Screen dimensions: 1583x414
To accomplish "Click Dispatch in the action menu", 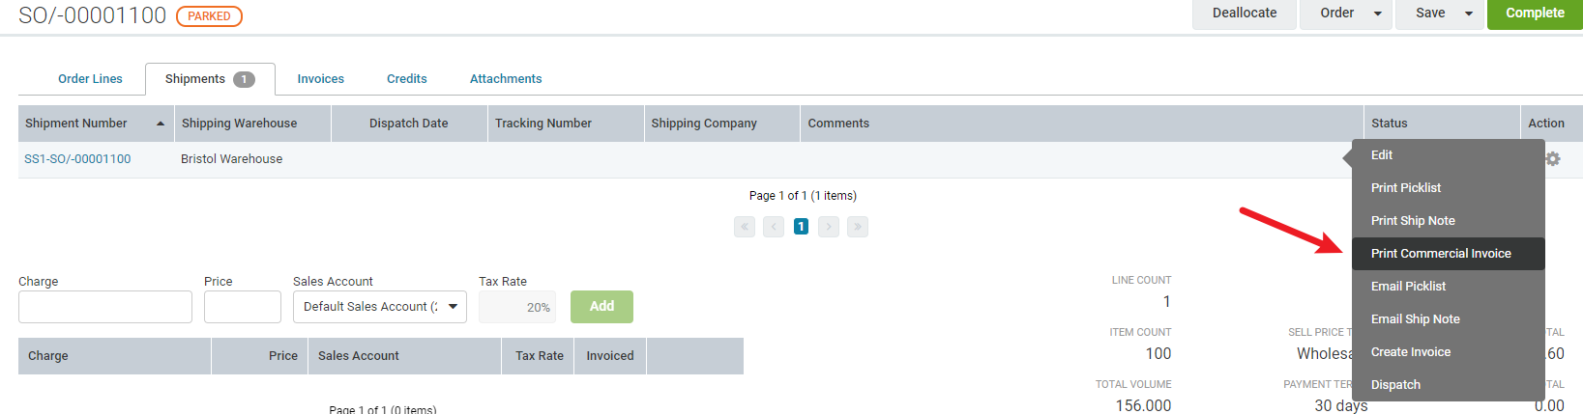I will 1395,385.
